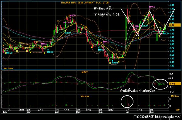Click the May month label
The width and height of the screenshot is (182, 120).
79,112
